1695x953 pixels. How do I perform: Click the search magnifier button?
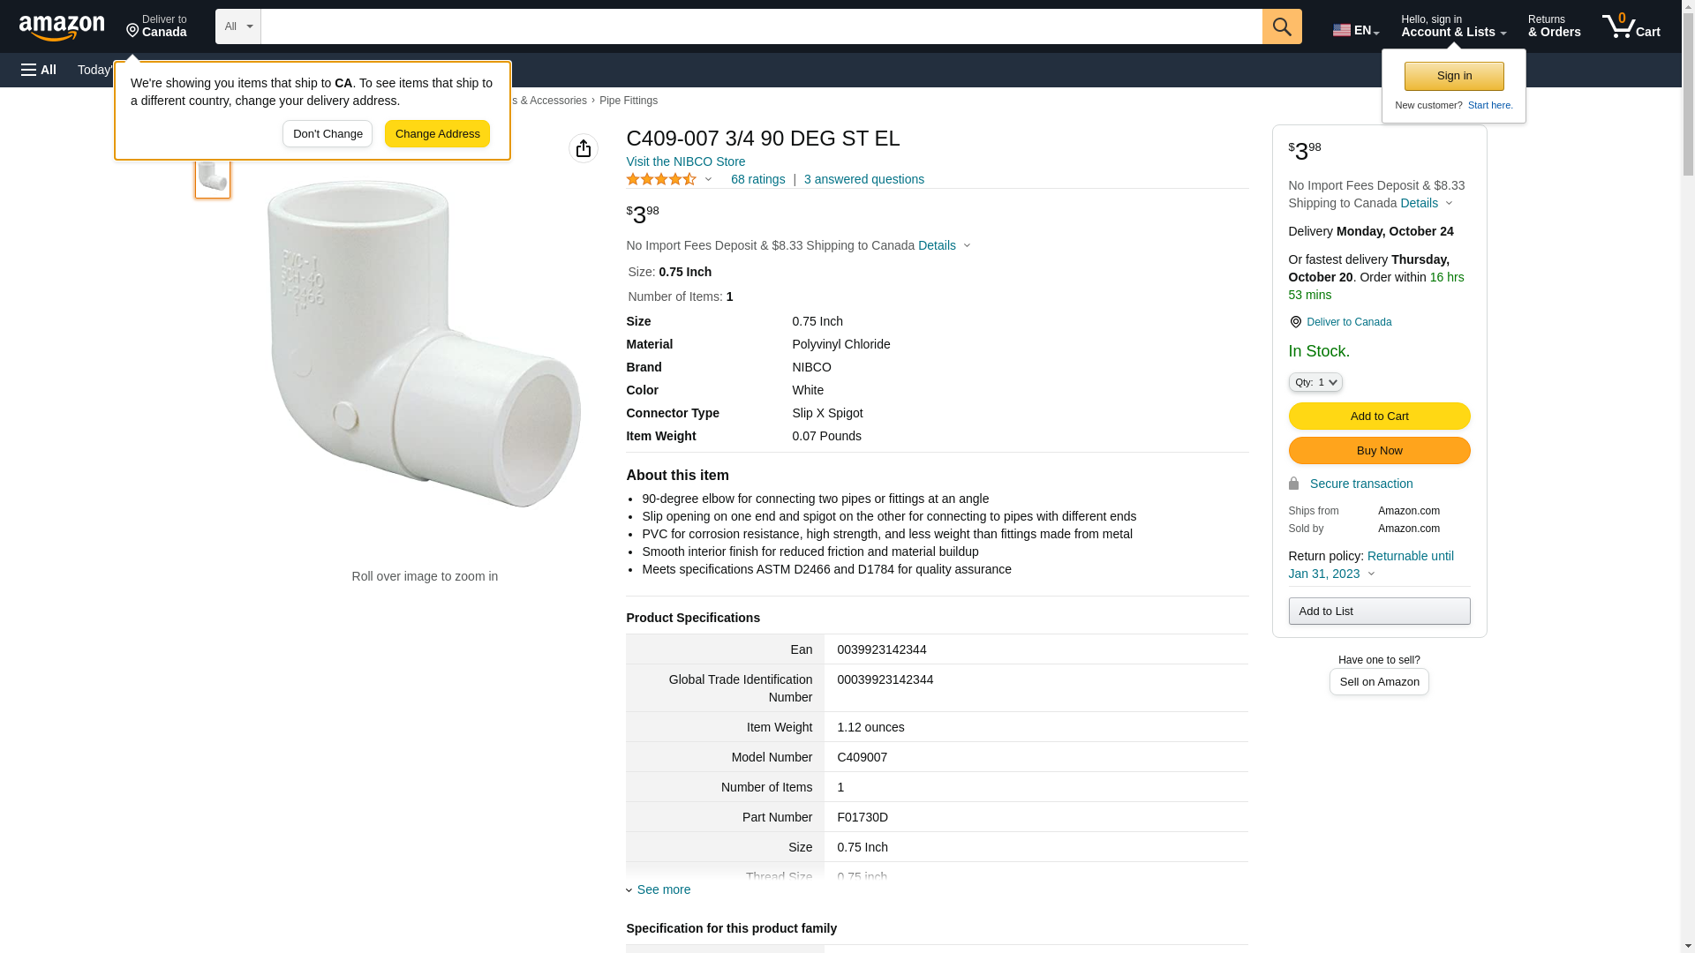click(1282, 26)
